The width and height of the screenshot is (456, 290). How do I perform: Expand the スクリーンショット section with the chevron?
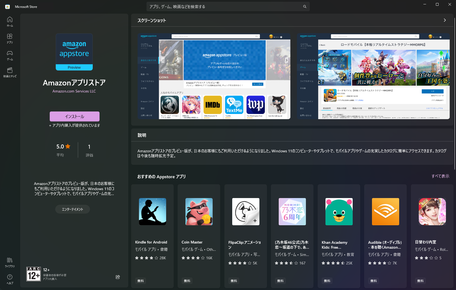pyautogui.click(x=445, y=20)
